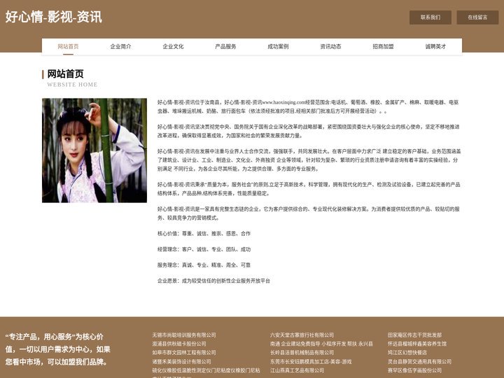
Task: View the 资讯动态 tab
Action: click(x=330, y=47)
